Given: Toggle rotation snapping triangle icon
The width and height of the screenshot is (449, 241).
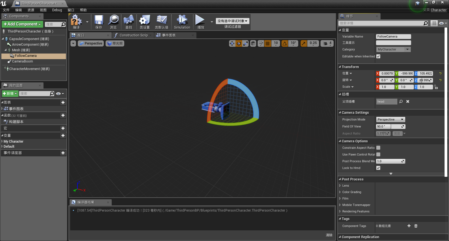Looking at the screenshot, I should (285, 43).
